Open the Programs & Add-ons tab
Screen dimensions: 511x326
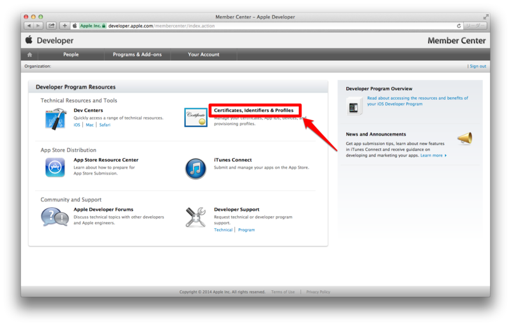click(x=137, y=54)
